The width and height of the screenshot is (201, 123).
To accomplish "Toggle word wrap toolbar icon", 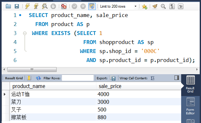I will pyautogui.click(x=181, y=6).
